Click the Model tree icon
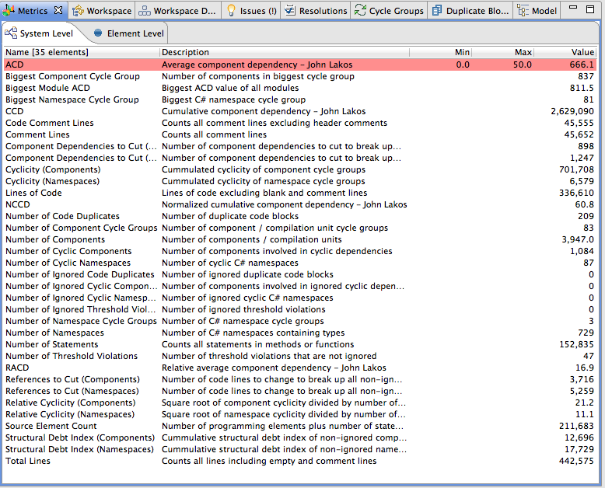The width and height of the screenshot is (605, 488). tap(523, 11)
